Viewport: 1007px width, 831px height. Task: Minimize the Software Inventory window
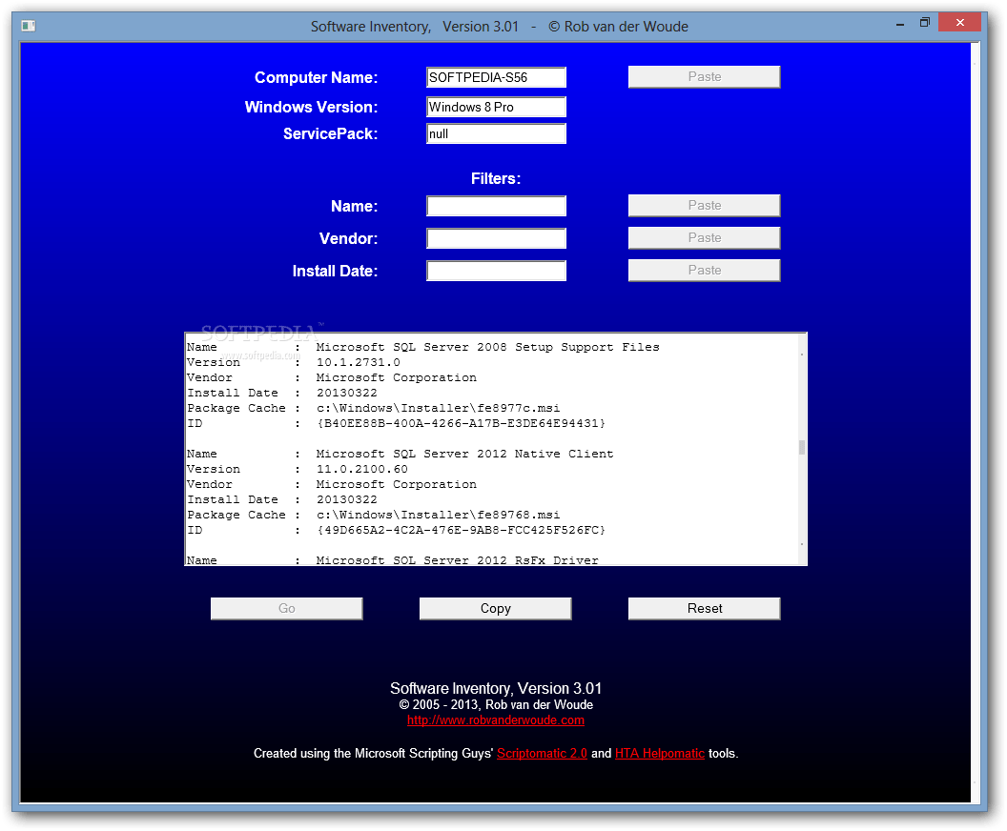(900, 23)
